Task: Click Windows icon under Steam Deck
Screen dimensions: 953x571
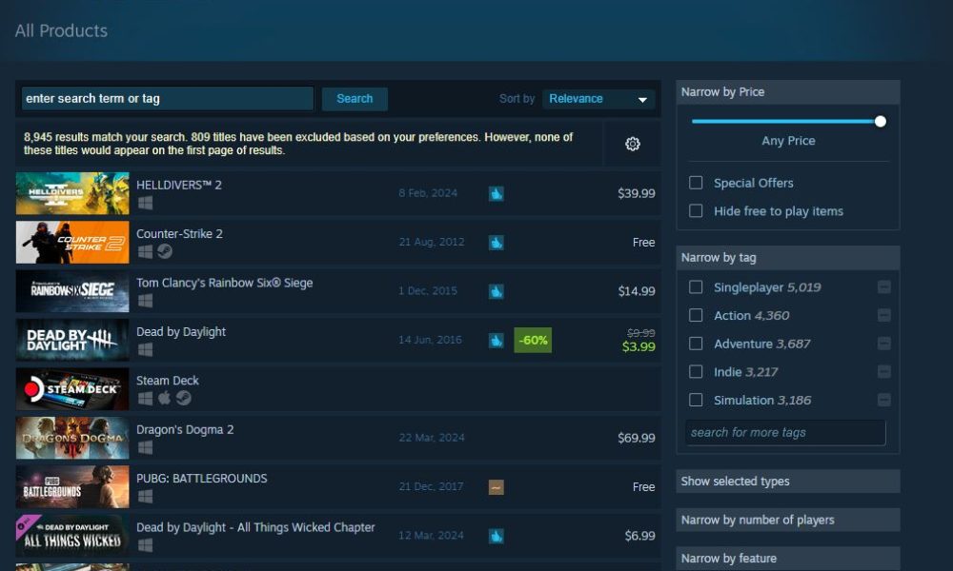Action: point(145,398)
